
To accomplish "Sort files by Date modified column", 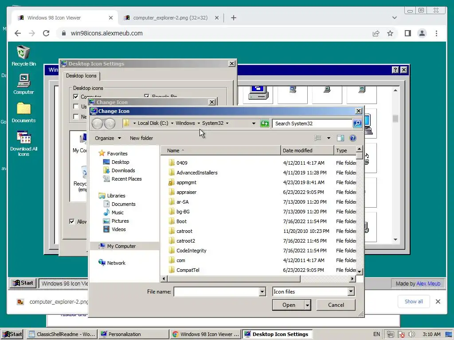I will point(307,151).
